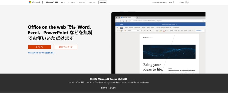Image resolution: width=228 pixels, height=105 pixels.
Task: Click the text highlight color icon
Action: coord(160,31)
